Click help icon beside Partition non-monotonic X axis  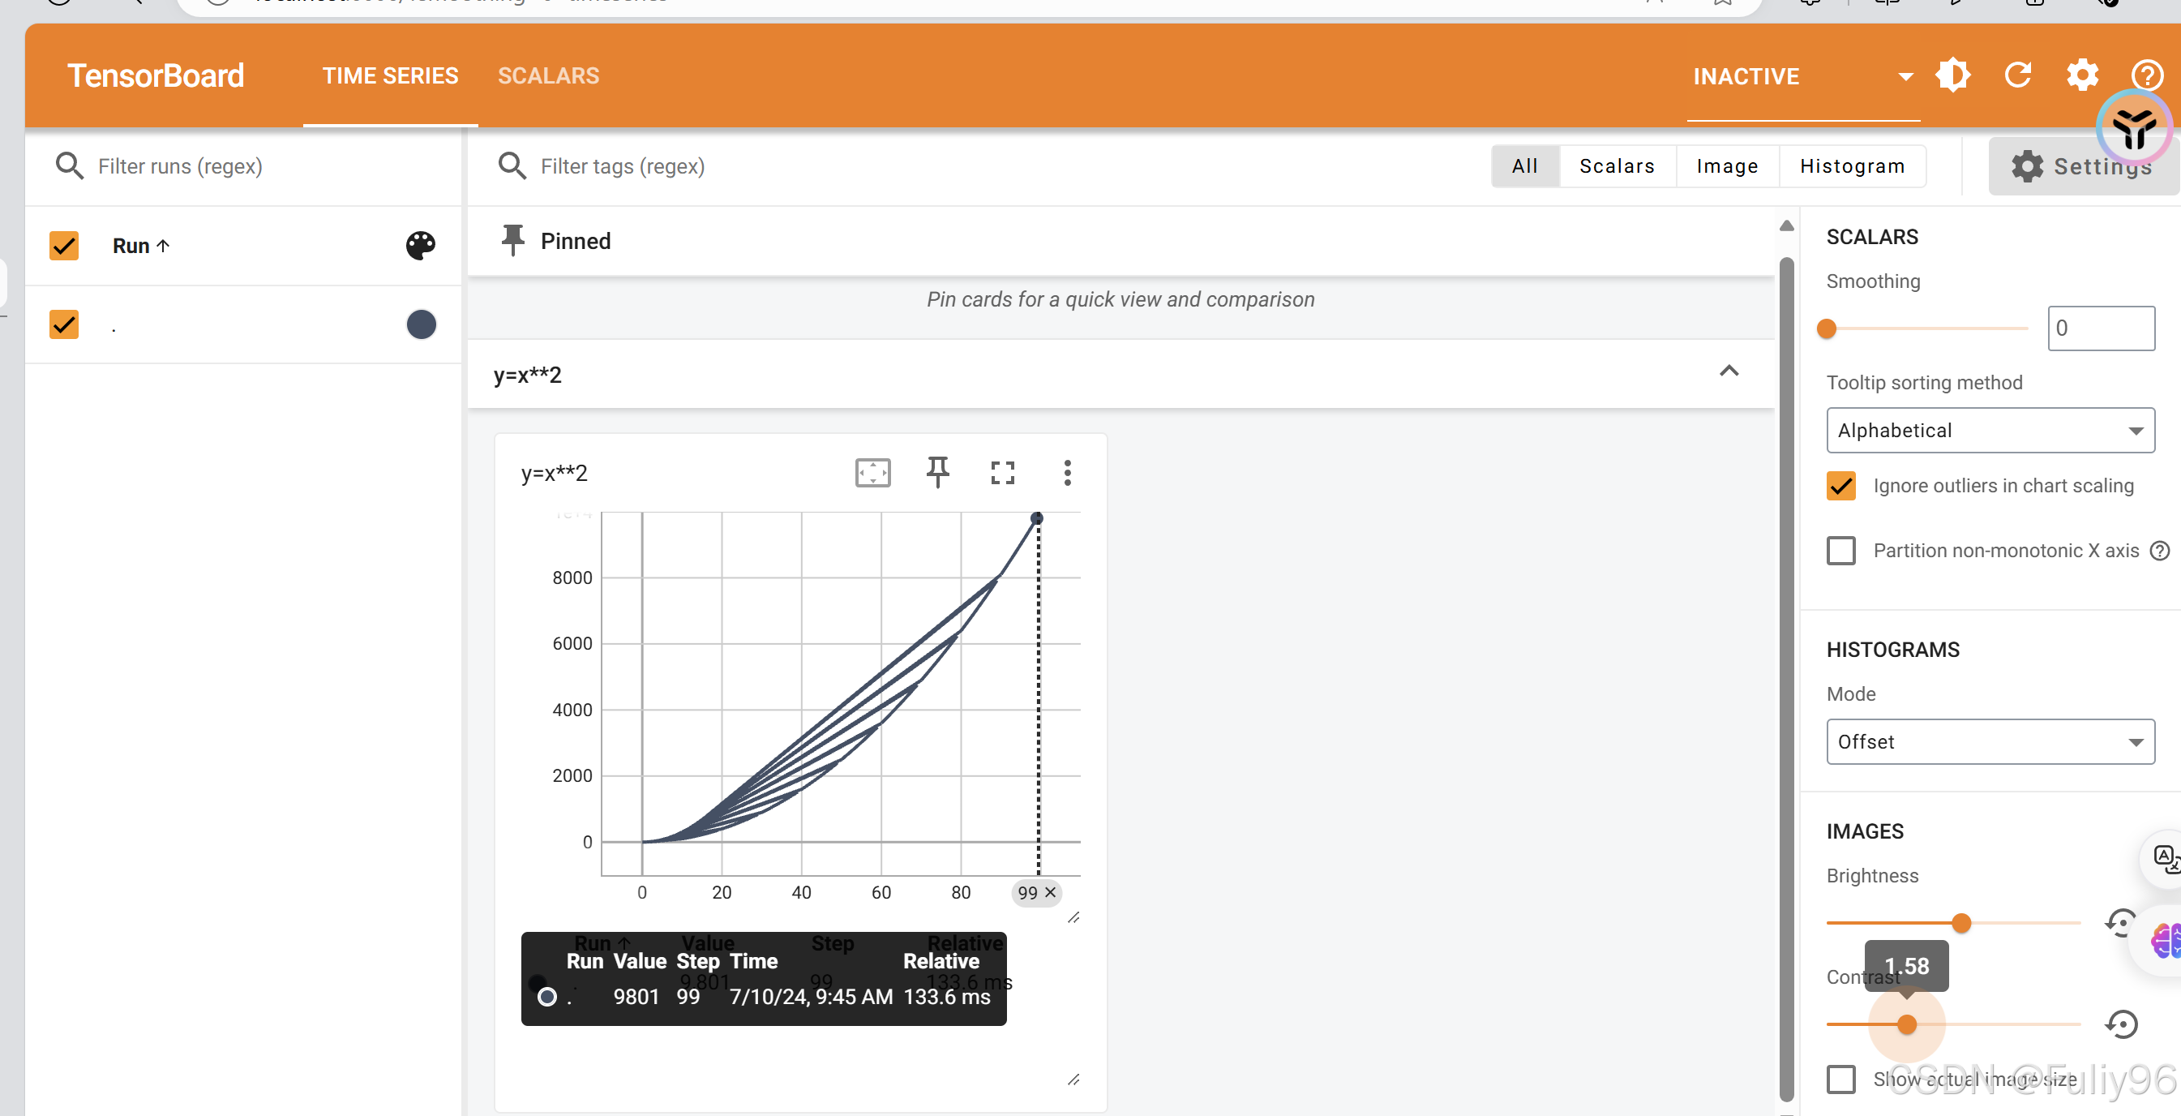click(2160, 552)
